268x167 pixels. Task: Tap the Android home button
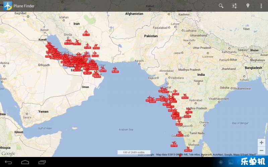[x=25, y=162]
